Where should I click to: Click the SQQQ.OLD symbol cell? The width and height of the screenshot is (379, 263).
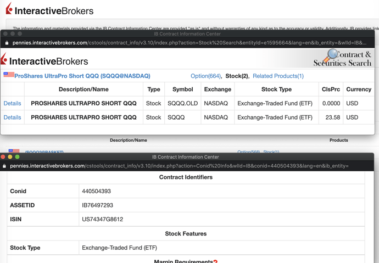coord(183,103)
